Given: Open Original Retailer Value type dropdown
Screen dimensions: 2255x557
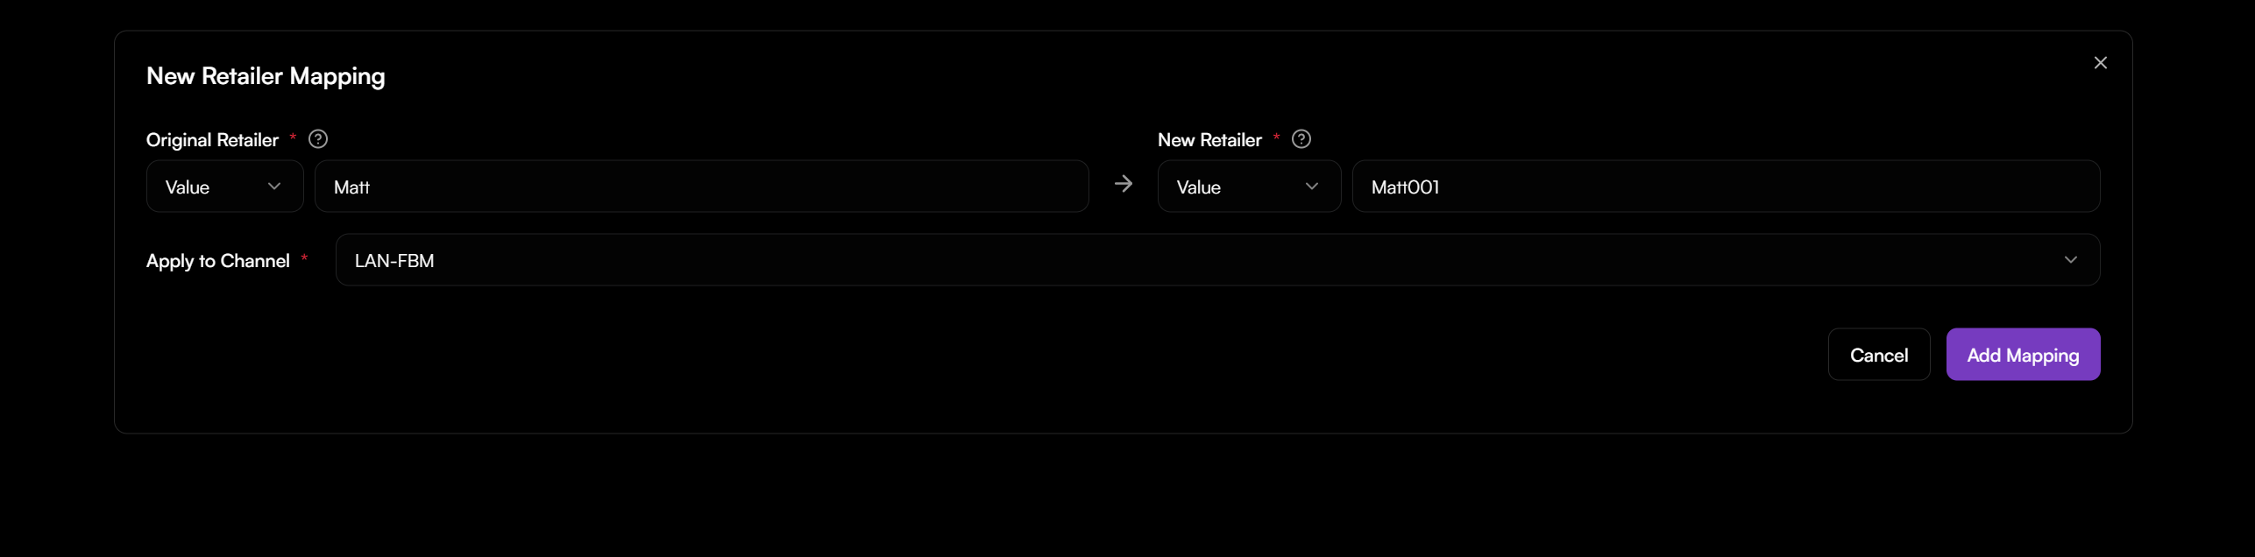Looking at the screenshot, I should 224,187.
